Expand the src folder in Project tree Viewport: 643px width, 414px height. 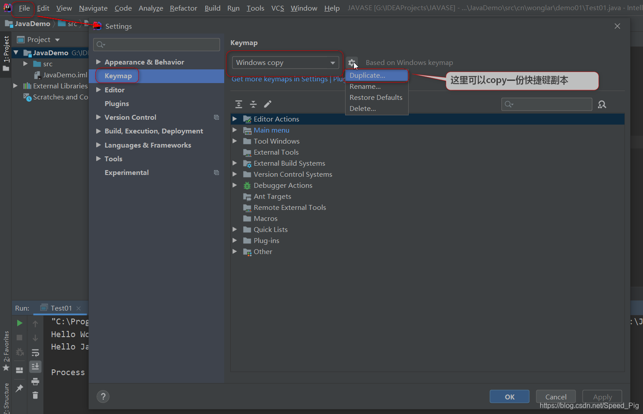[25, 64]
